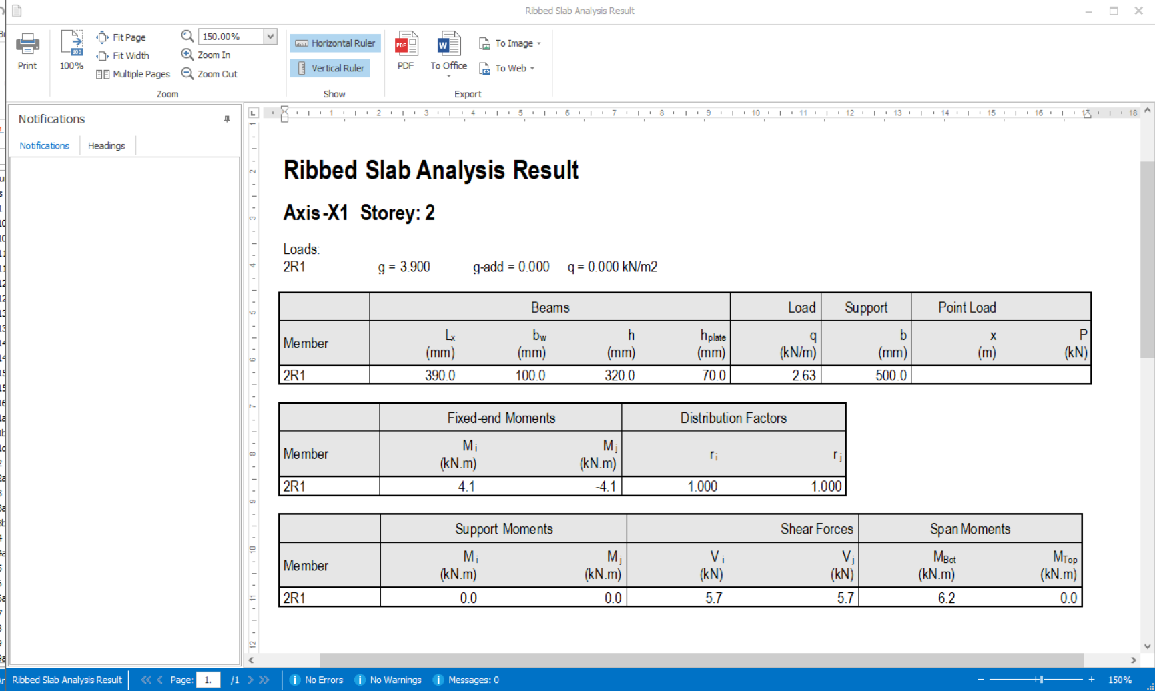
Task: Click the Zoom In magnifier
Action: [188, 55]
